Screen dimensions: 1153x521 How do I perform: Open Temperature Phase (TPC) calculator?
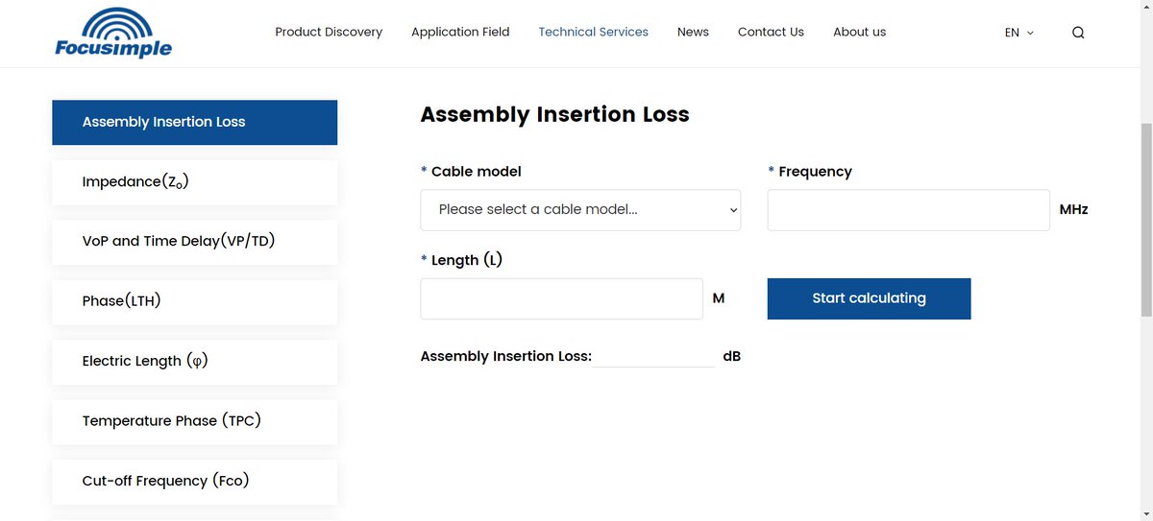(195, 421)
